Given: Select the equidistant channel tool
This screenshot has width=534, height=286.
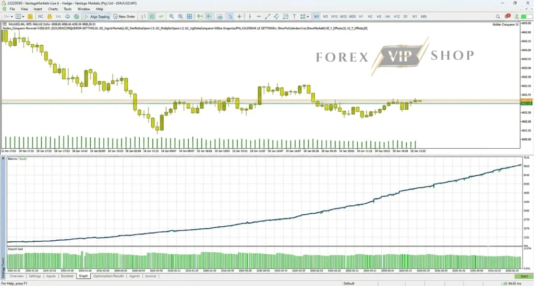Looking at the screenshot, I should pos(276,16).
